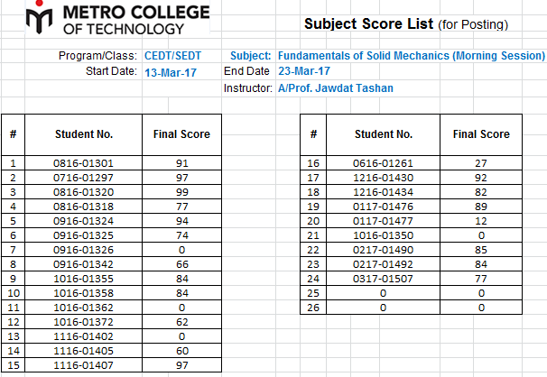Image resolution: width=547 pixels, height=377 pixels.
Task: Select student number 1116-01402
Action: 83,336
